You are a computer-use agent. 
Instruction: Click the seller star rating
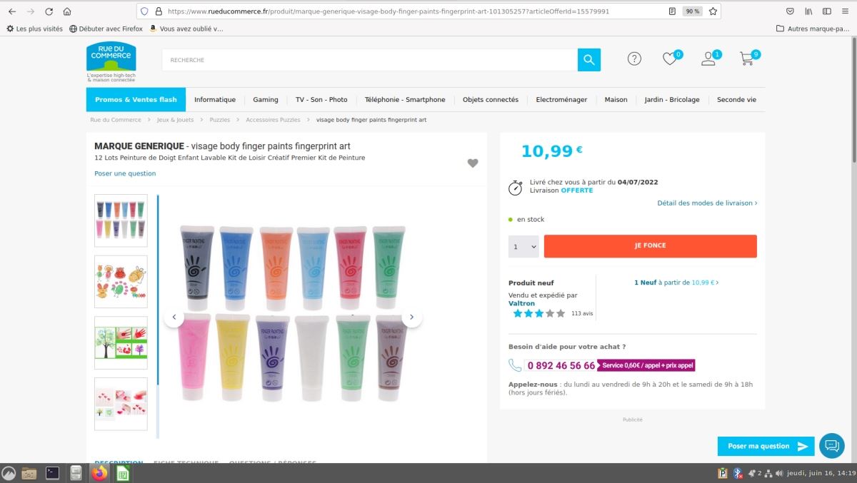tap(539, 313)
